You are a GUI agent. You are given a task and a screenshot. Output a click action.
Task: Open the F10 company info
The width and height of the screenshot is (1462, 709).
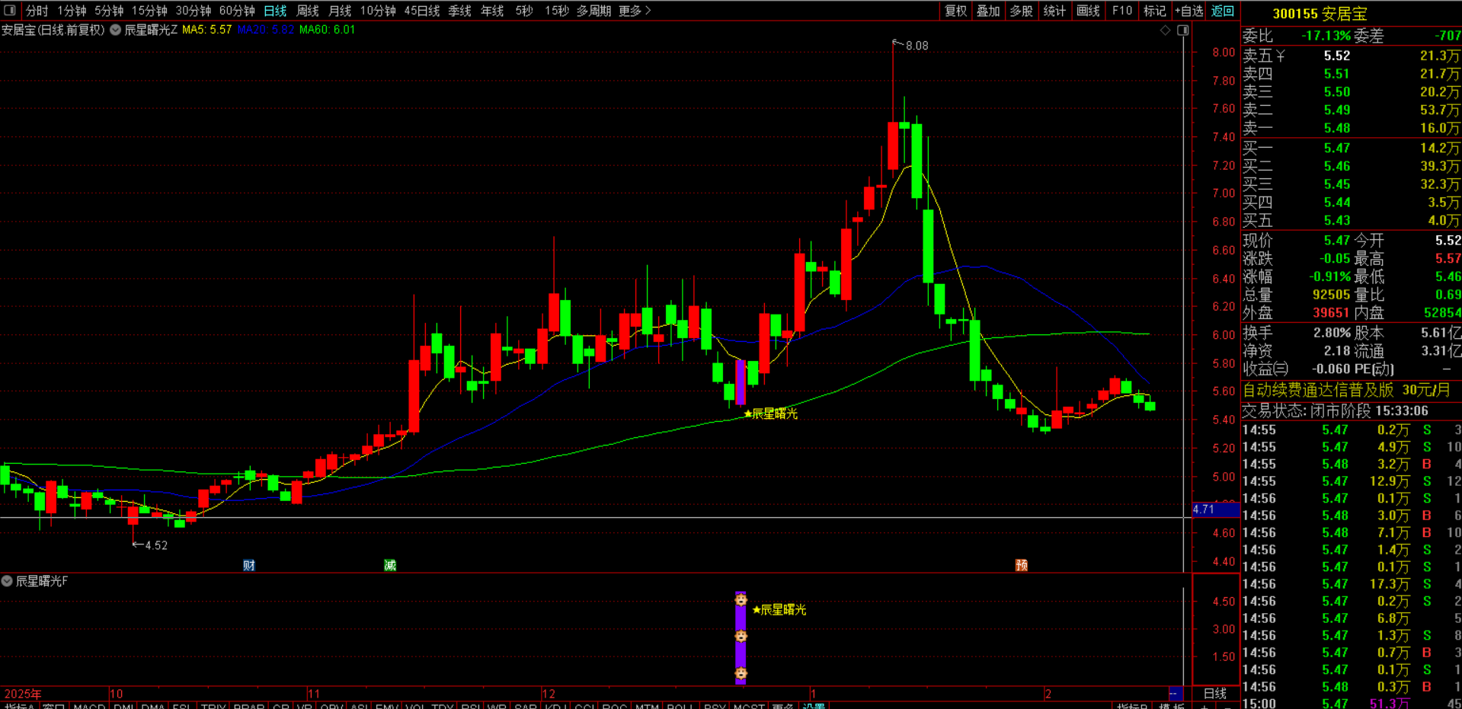pos(1121,11)
